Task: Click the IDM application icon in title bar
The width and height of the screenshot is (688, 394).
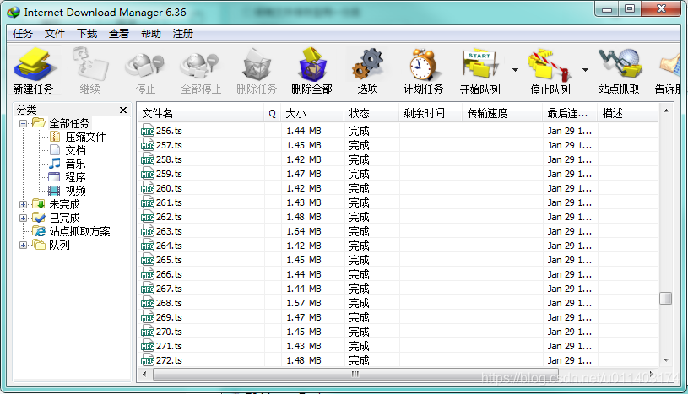Action: pyautogui.click(x=14, y=13)
